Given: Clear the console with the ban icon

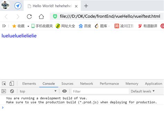Looking at the screenshot, I should pos(12,91).
